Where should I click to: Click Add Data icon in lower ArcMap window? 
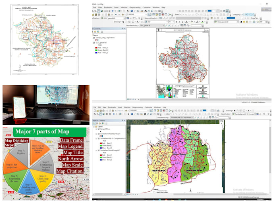pyautogui.click(x=126, y=111)
